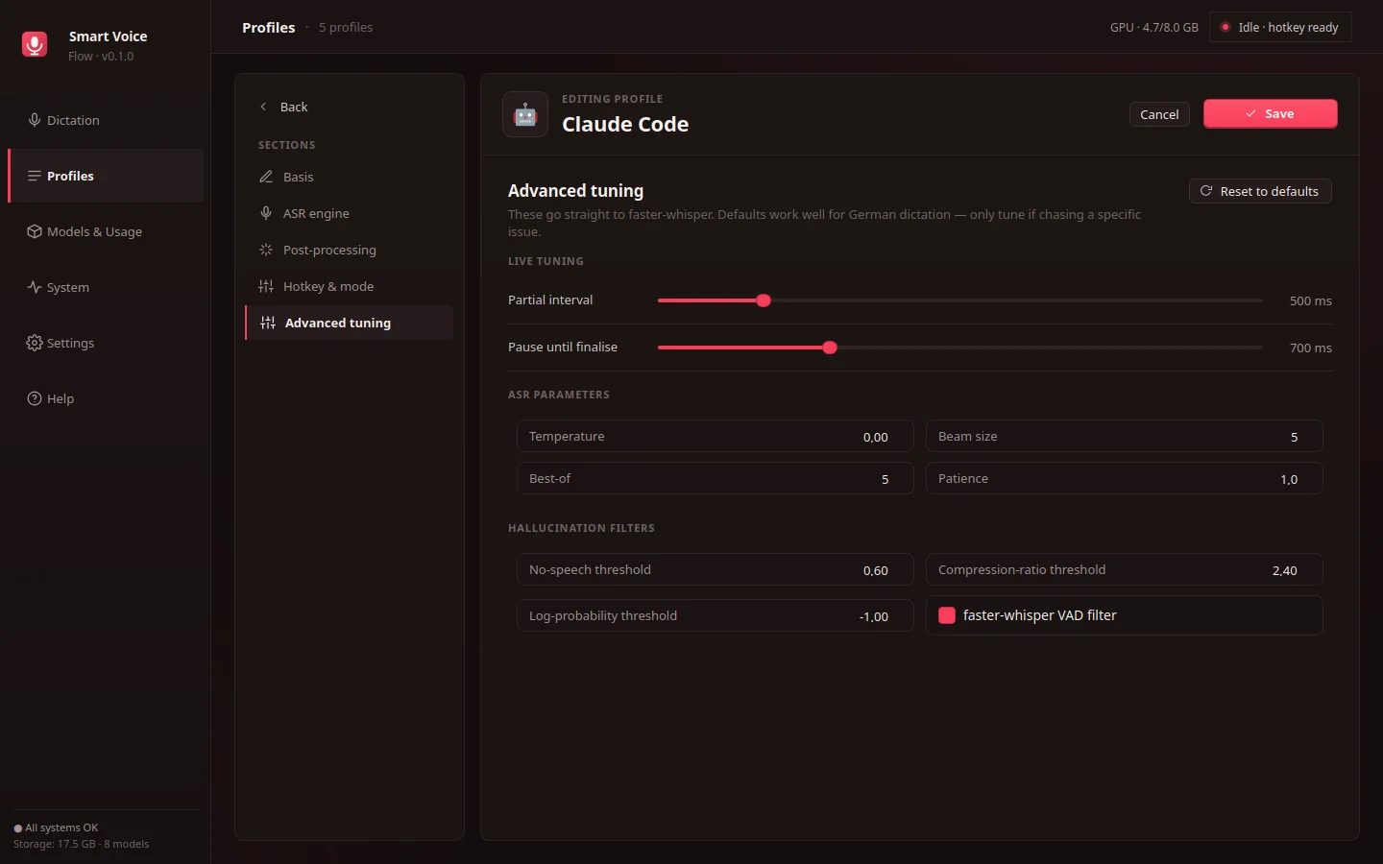The width and height of the screenshot is (1383, 864).
Task: Switch to the Basis section
Action: click(x=350, y=177)
